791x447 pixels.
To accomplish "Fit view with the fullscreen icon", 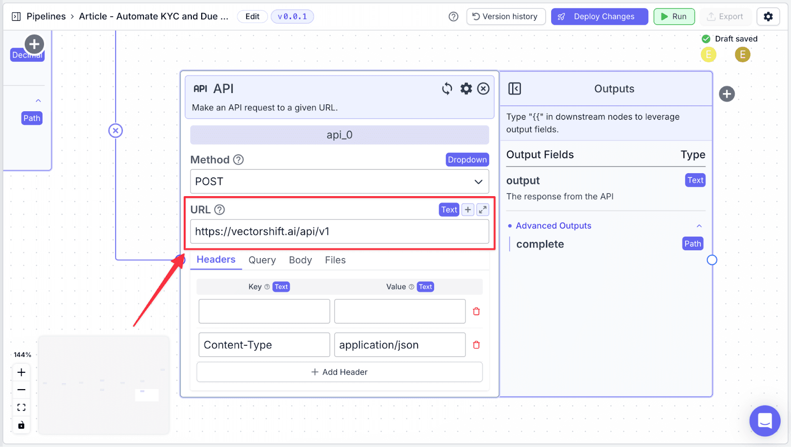I will [21, 407].
